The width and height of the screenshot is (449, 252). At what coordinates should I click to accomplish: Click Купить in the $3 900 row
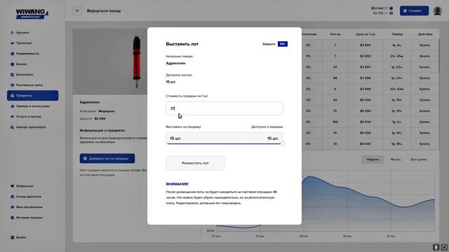click(x=424, y=56)
